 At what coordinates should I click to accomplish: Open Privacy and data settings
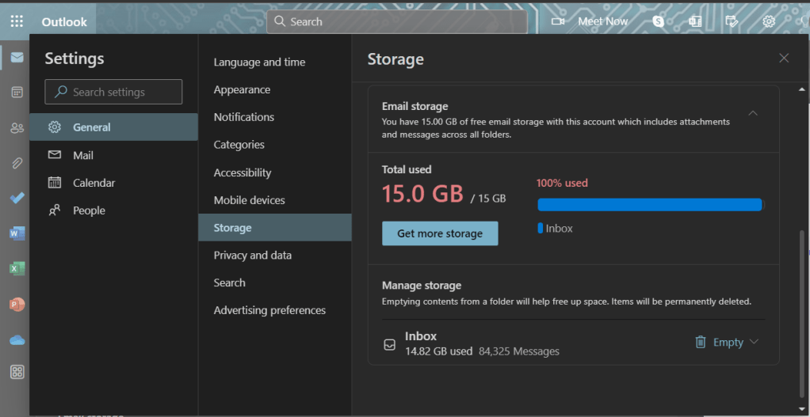275,255
